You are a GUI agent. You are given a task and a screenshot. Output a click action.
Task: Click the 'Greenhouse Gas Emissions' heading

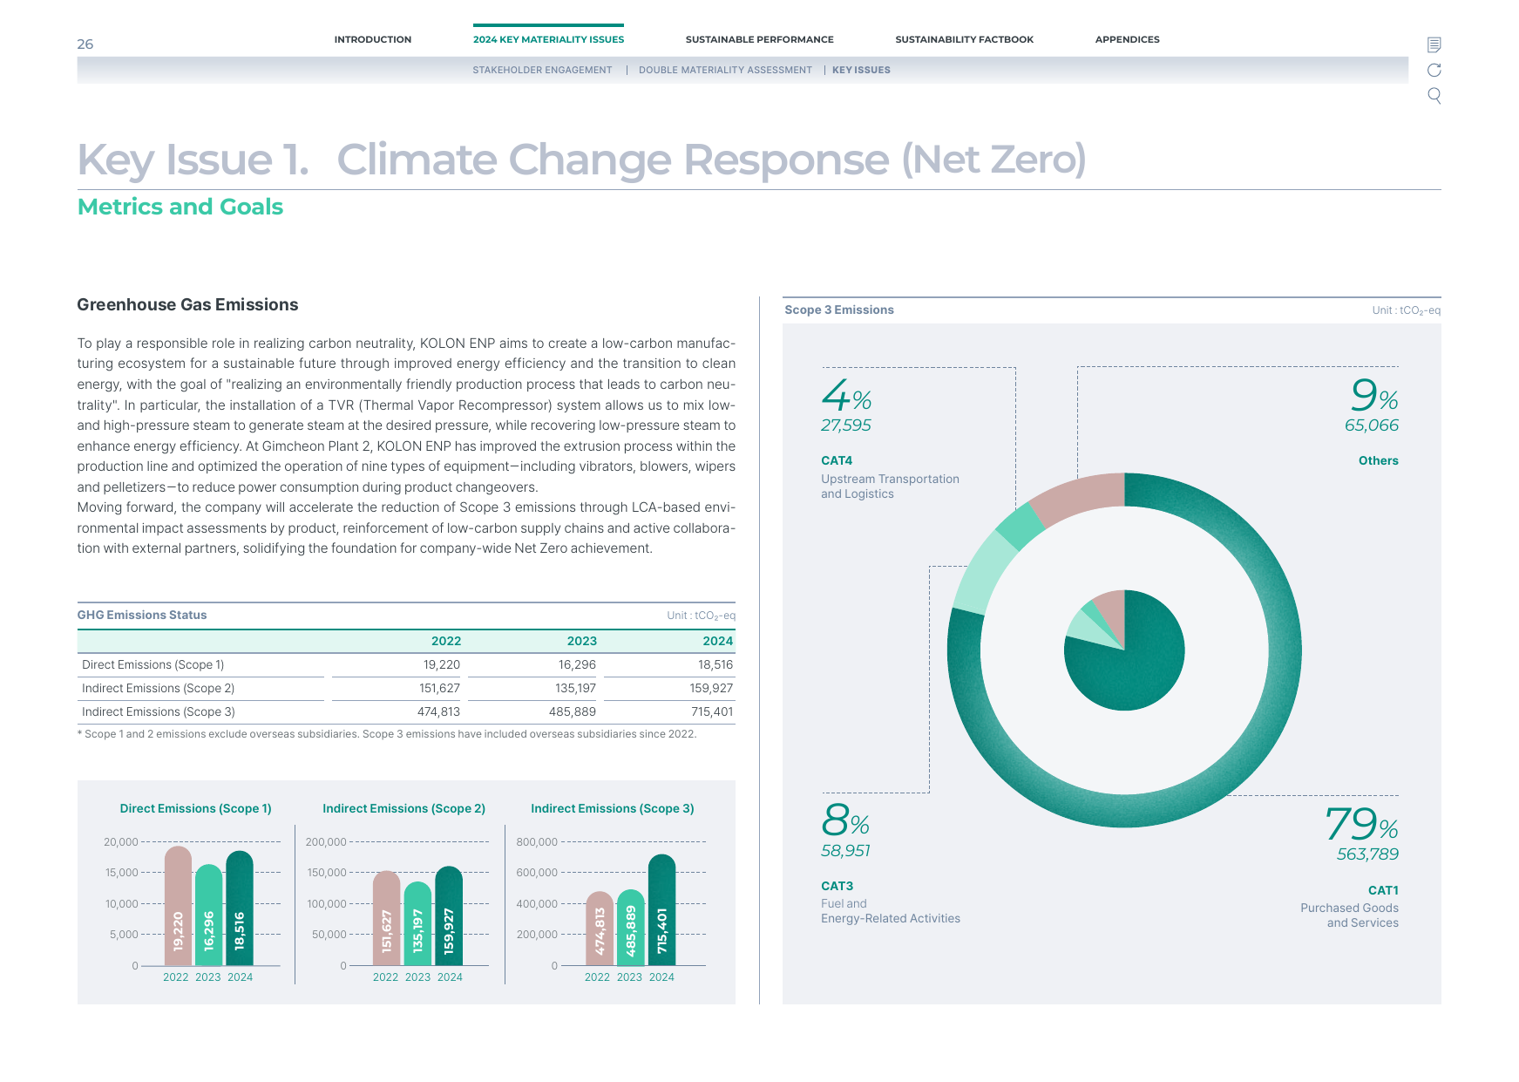click(x=187, y=304)
